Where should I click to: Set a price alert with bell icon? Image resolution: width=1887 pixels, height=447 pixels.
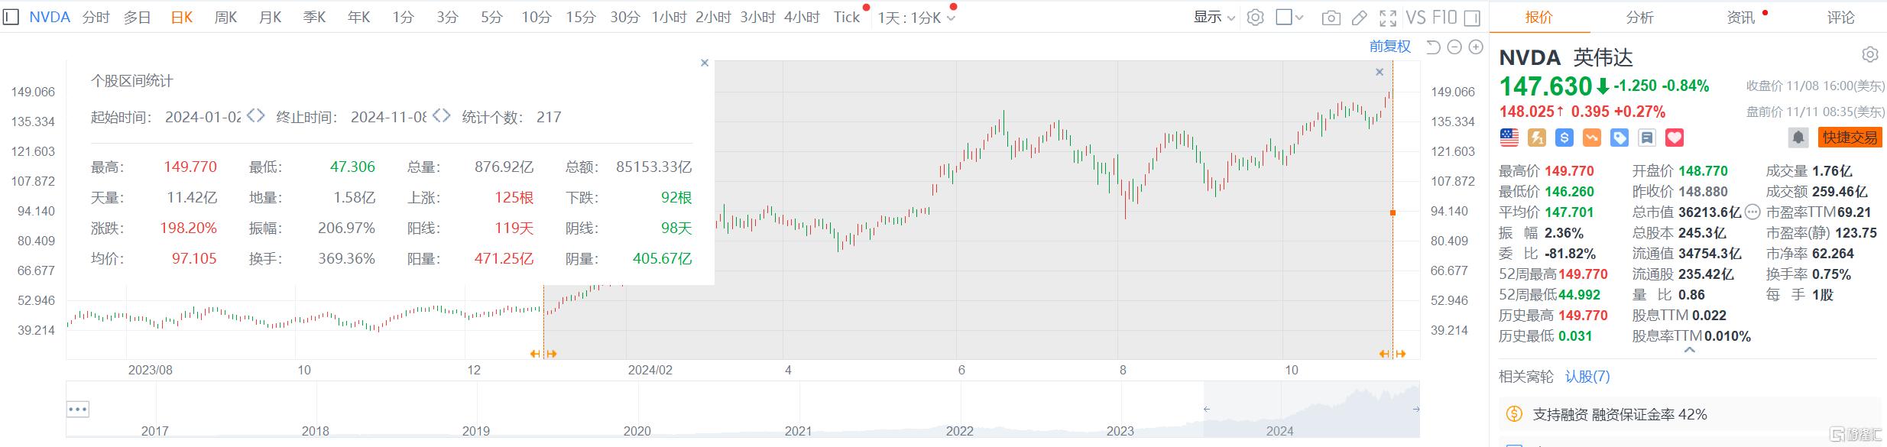pos(1798,138)
